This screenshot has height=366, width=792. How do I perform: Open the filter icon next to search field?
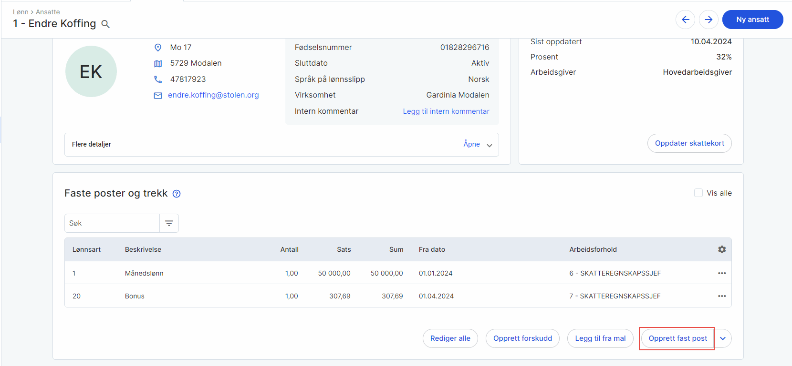pyautogui.click(x=169, y=223)
